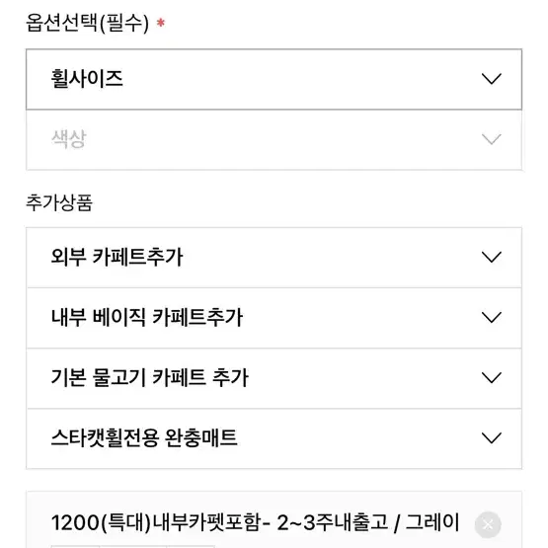Image resolution: width=548 pixels, height=548 pixels.
Task: Select the 그레이 color text in chosen item
Action: (x=432, y=523)
